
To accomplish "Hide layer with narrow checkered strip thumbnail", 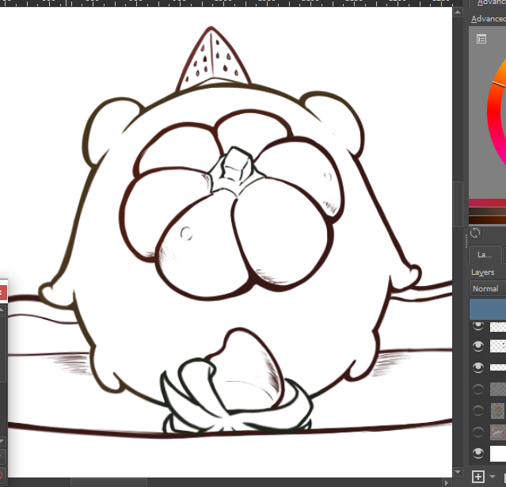I will (x=478, y=367).
